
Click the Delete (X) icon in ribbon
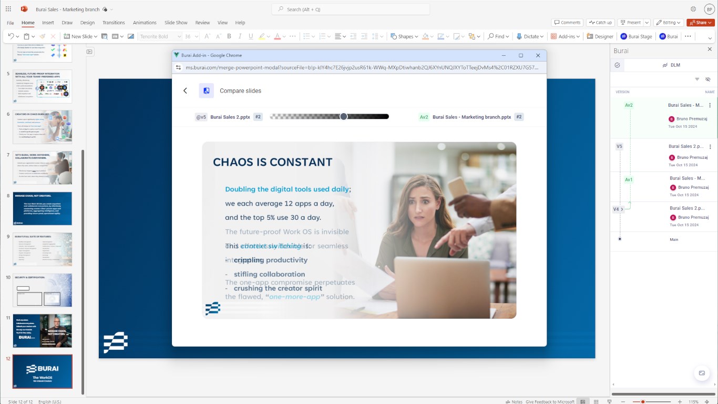coord(53,36)
